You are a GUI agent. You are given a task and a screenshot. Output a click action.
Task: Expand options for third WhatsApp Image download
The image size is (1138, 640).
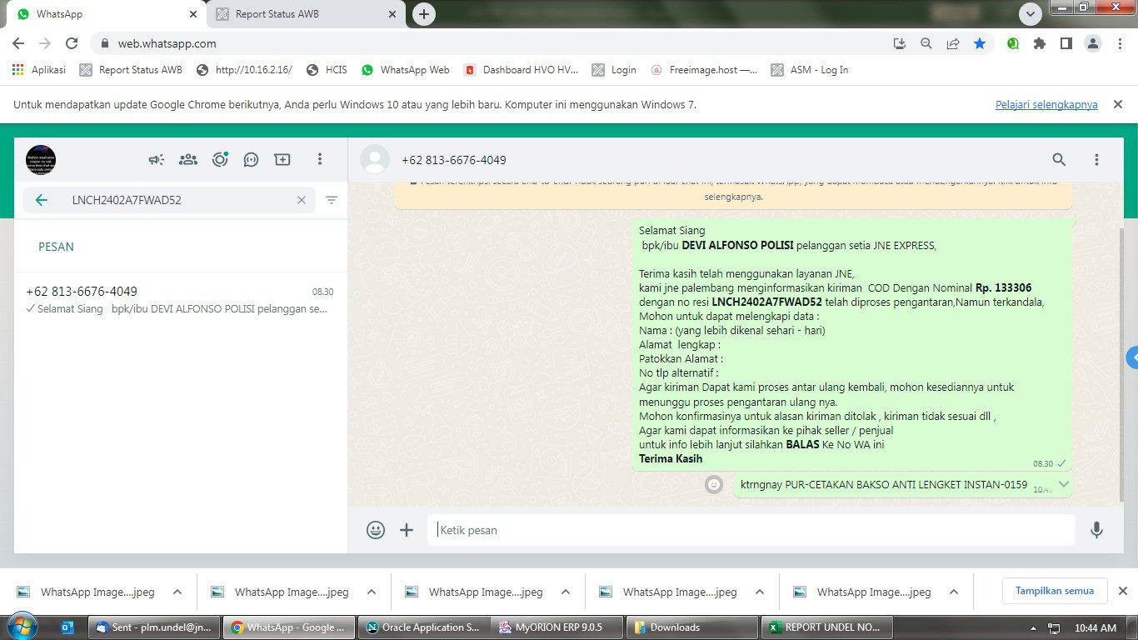tap(566, 592)
